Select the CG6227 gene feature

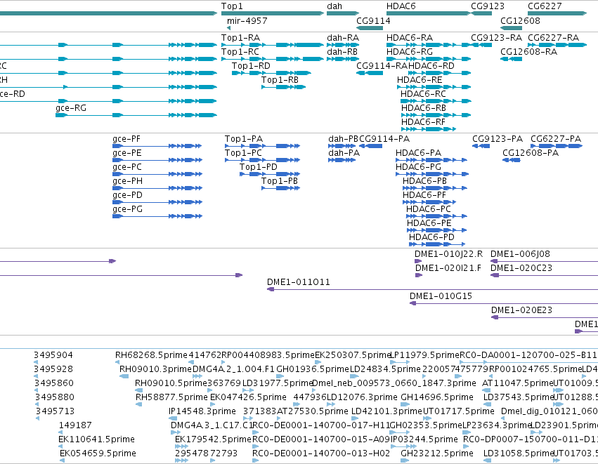(557, 13)
